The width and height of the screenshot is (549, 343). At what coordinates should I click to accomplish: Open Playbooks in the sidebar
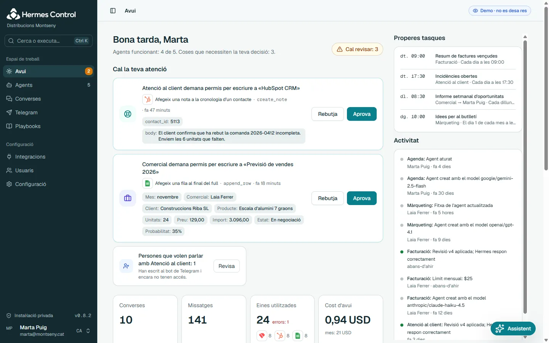48,126
